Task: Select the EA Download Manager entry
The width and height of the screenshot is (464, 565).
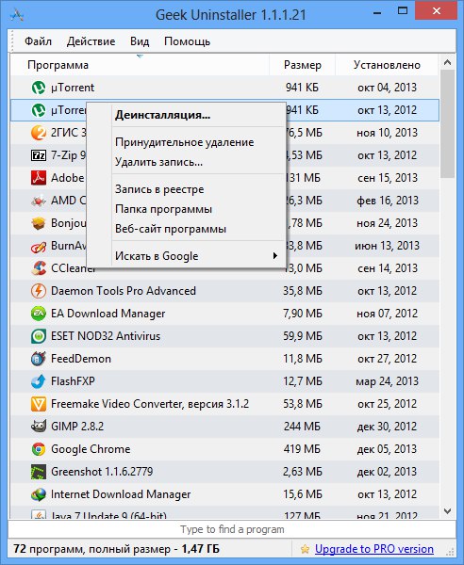Action: click(224, 314)
